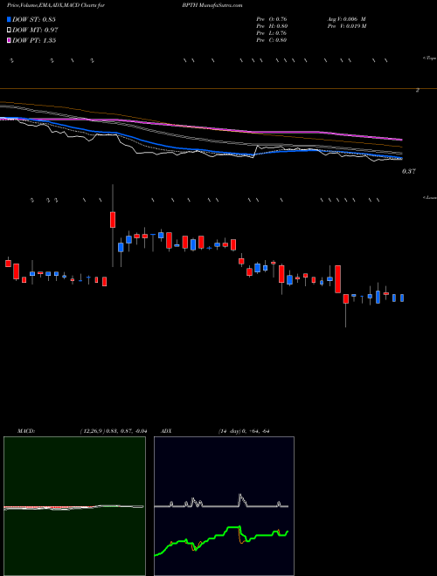Click the white DOW MT legend swatch
The height and width of the screenshot is (576, 437).
(9, 31)
